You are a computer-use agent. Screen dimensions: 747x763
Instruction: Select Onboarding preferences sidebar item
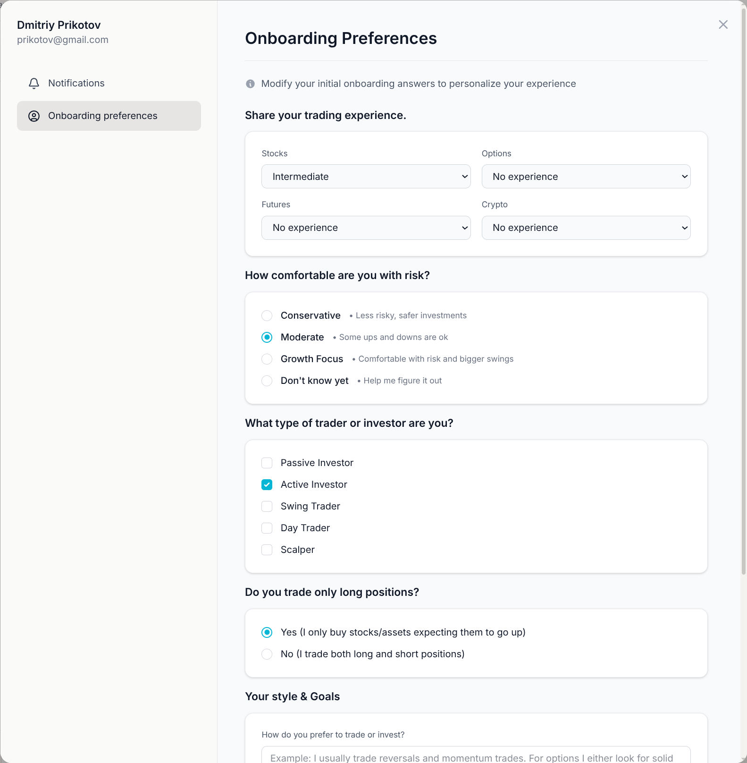coord(109,116)
